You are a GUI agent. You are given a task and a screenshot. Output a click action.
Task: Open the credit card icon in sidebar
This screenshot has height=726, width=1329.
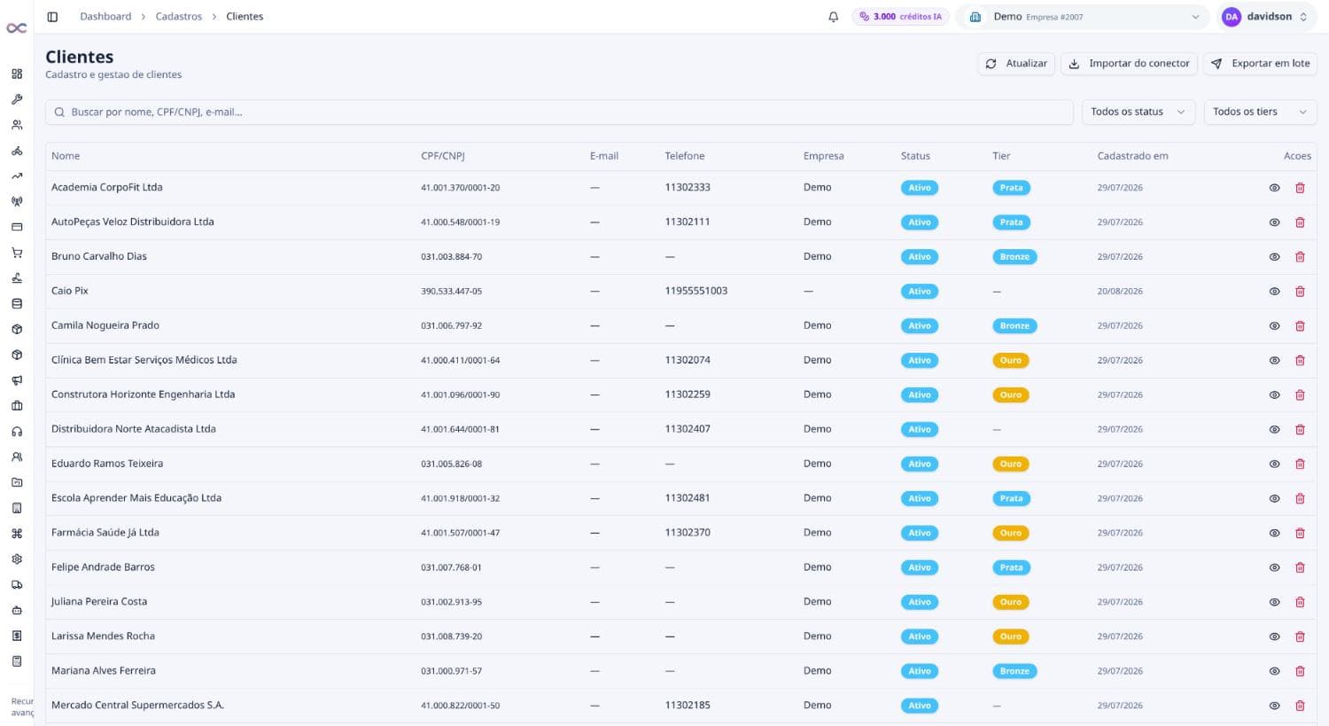(17, 227)
